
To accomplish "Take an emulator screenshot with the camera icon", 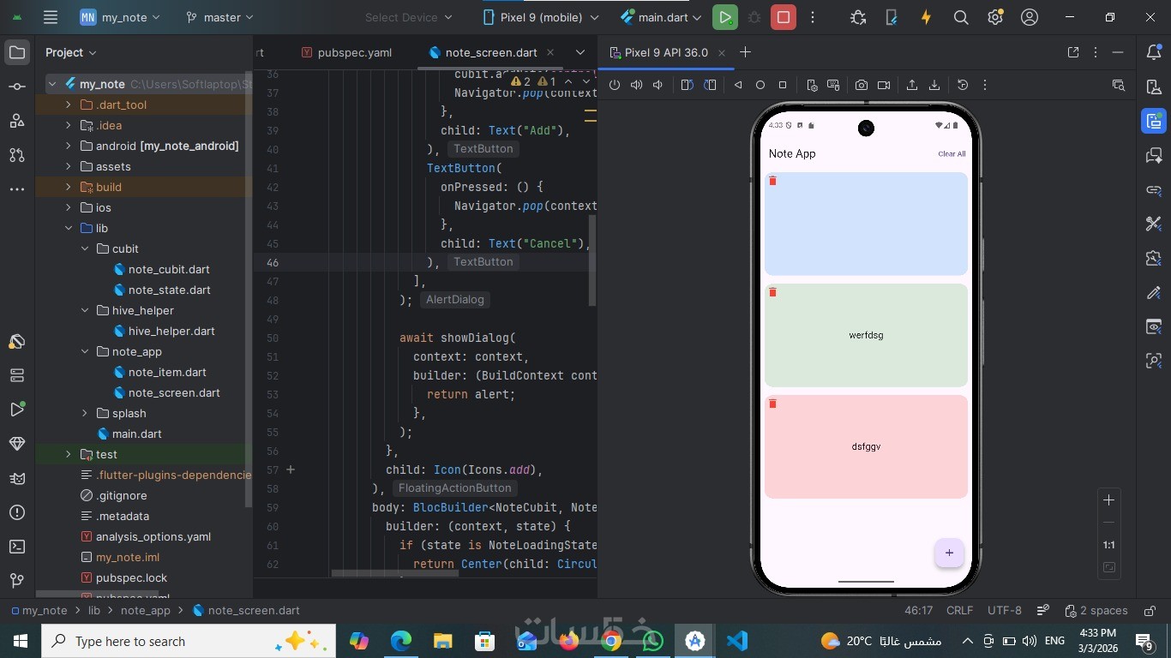I will (862, 85).
